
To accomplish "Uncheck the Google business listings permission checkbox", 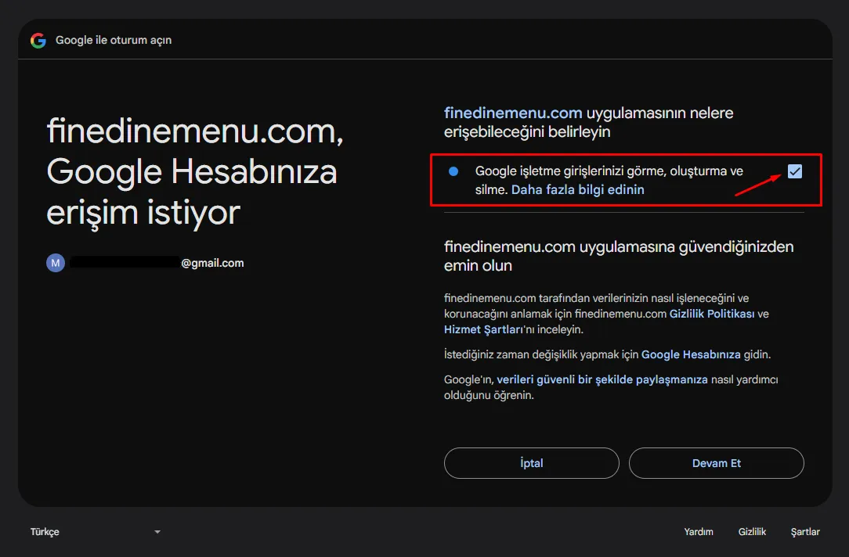I will (794, 171).
